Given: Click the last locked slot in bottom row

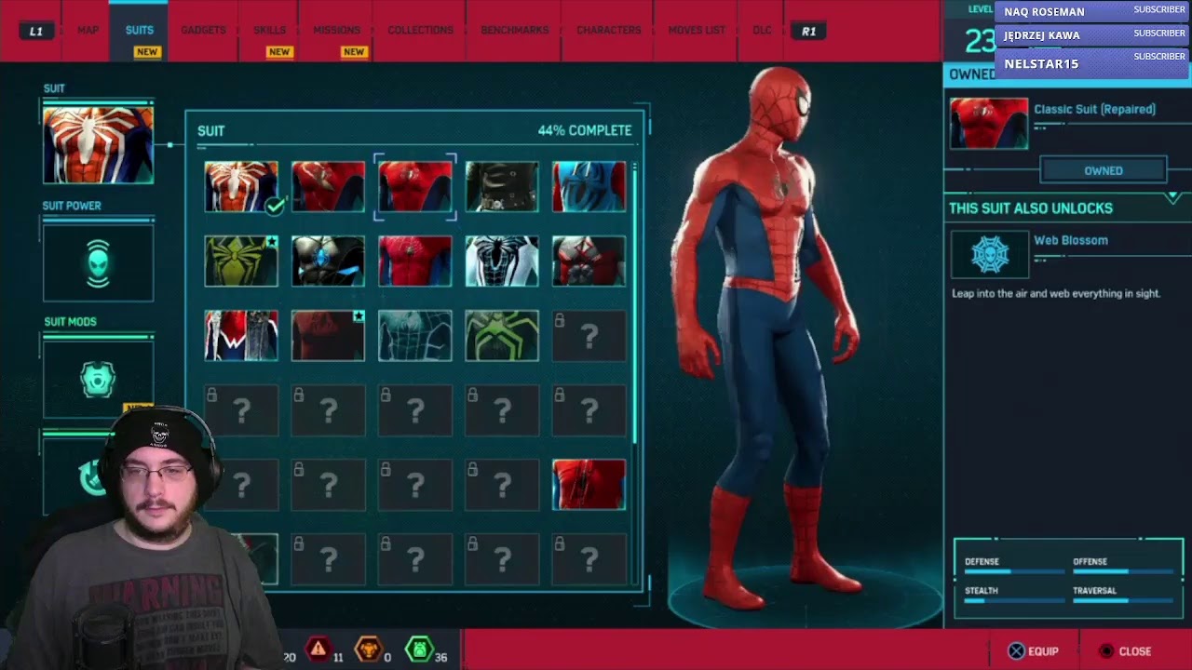Looking at the screenshot, I should [x=589, y=558].
